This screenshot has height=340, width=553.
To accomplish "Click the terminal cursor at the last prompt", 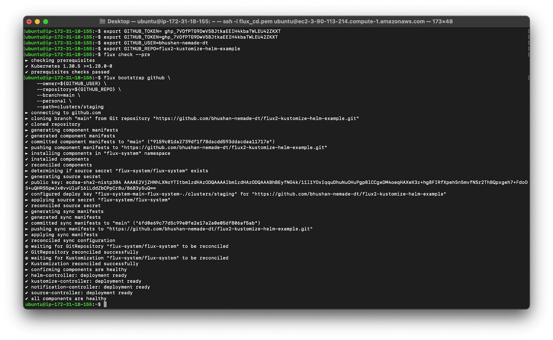I will [x=105, y=304].
